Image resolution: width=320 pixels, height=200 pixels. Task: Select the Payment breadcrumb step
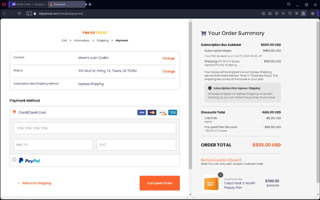pyautogui.click(x=122, y=40)
